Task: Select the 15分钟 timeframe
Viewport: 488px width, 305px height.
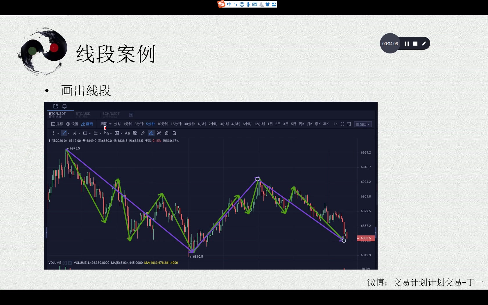Action: click(x=176, y=124)
